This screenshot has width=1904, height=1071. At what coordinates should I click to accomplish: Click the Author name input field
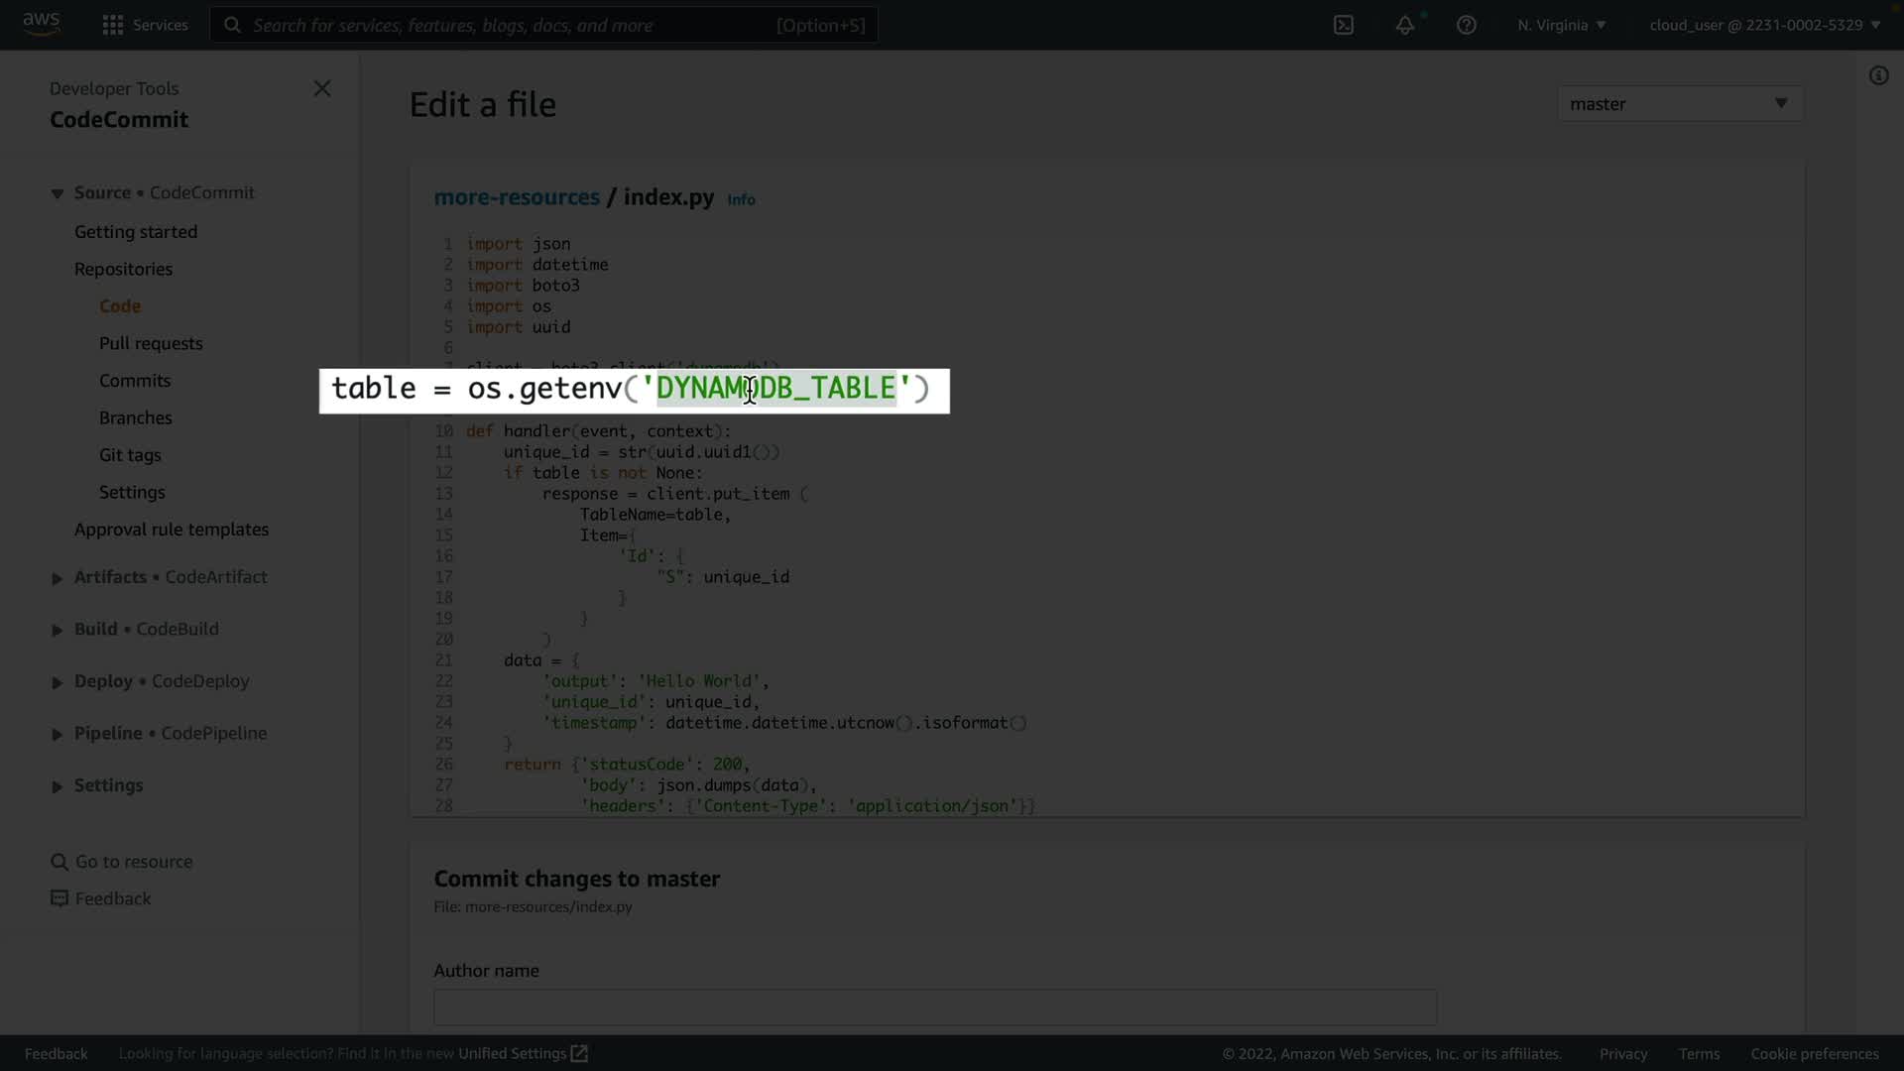click(x=934, y=1007)
